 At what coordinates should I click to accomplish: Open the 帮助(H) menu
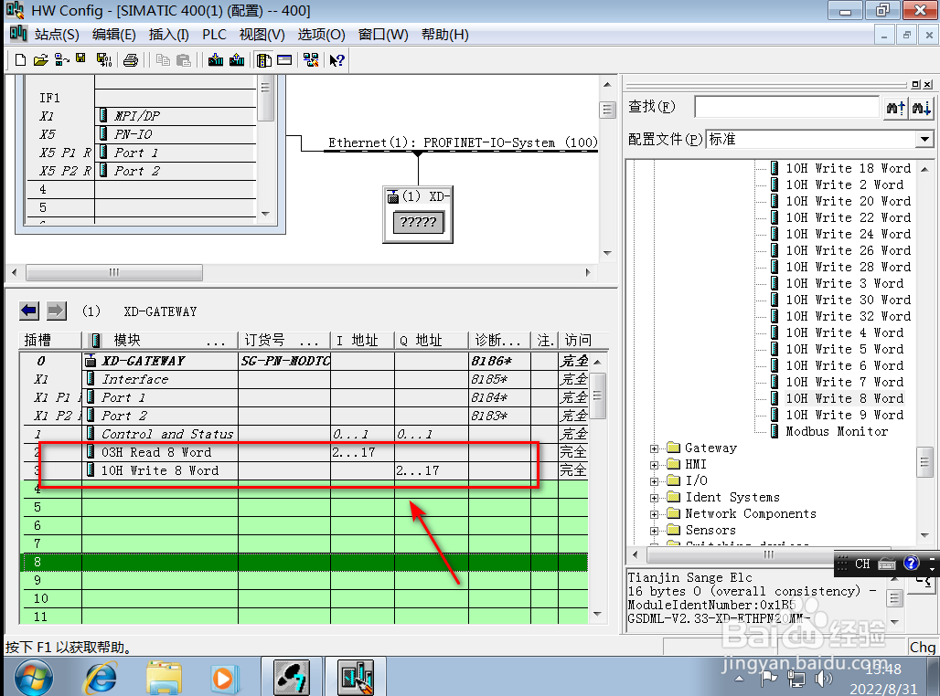point(444,35)
